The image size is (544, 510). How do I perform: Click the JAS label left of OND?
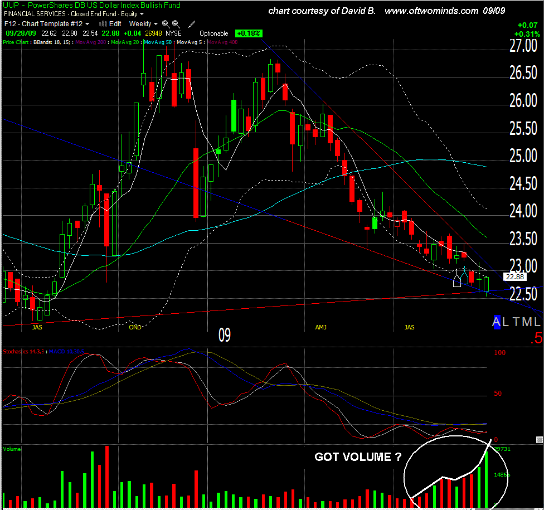pyautogui.click(x=37, y=327)
